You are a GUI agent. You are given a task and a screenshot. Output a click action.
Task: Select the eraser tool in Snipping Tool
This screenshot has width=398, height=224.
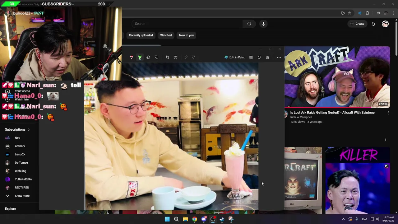pos(148,57)
